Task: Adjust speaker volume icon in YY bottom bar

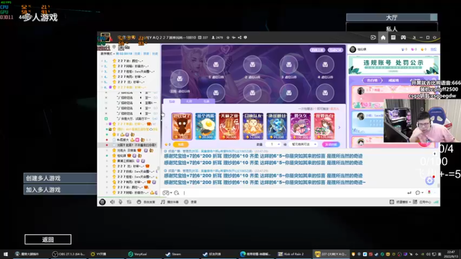Action: pos(112,202)
